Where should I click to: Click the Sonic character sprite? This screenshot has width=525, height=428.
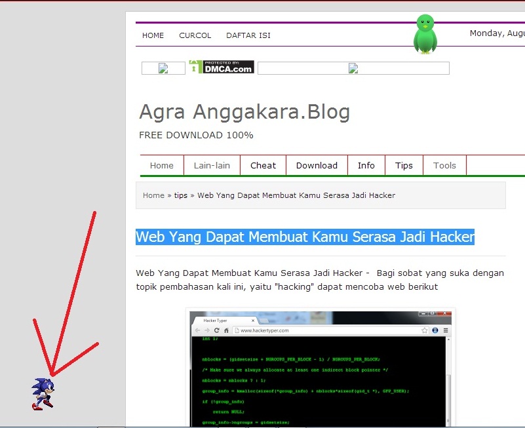click(43, 394)
